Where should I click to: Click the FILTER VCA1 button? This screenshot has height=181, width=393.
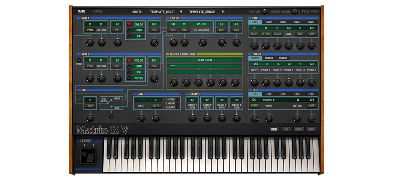pyautogui.click(x=222, y=30)
